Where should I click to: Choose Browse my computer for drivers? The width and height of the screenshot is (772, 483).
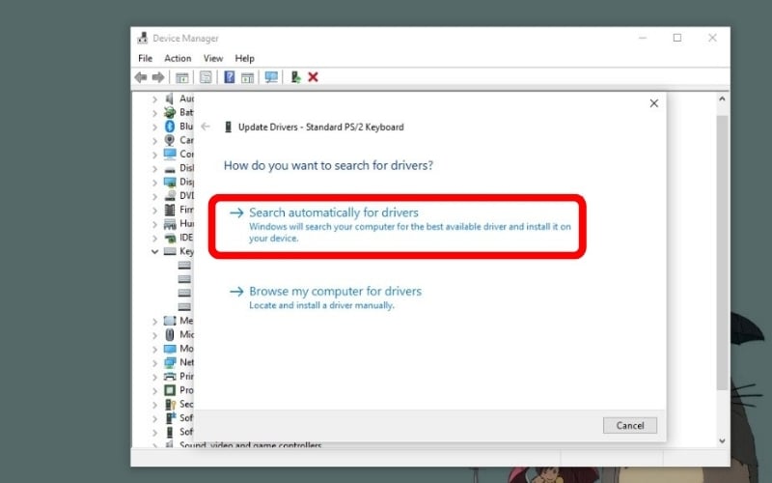(335, 291)
